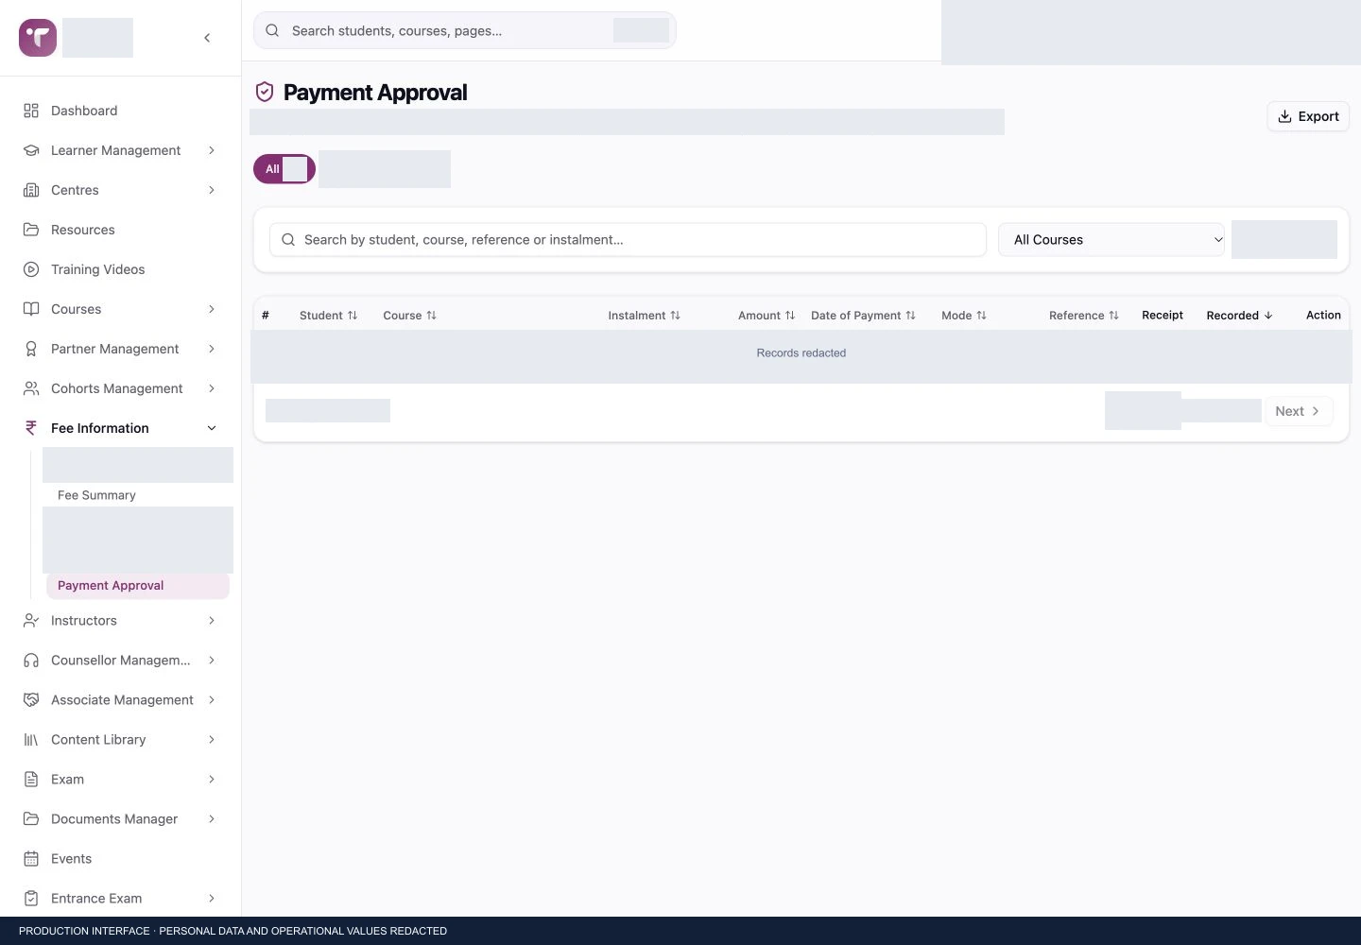1361x945 pixels.
Task: Sort table by Reference column
Action: (x=1084, y=316)
